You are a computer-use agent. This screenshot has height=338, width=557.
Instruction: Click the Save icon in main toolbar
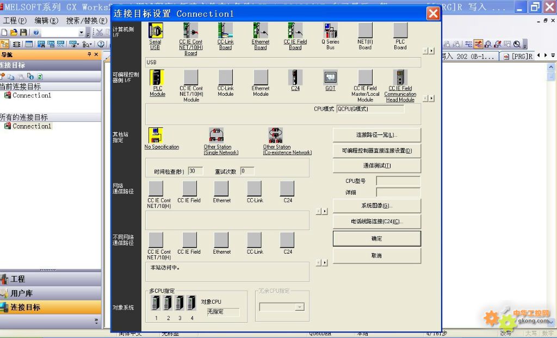23,32
